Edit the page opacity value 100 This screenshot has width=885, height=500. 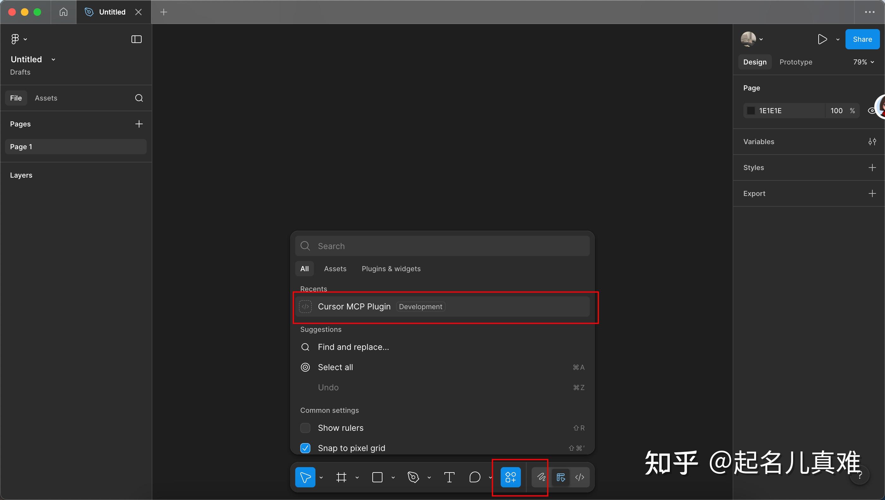pyautogui.click(x=836, y=111)
